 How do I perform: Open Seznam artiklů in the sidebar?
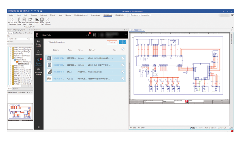tap(39, 43)
